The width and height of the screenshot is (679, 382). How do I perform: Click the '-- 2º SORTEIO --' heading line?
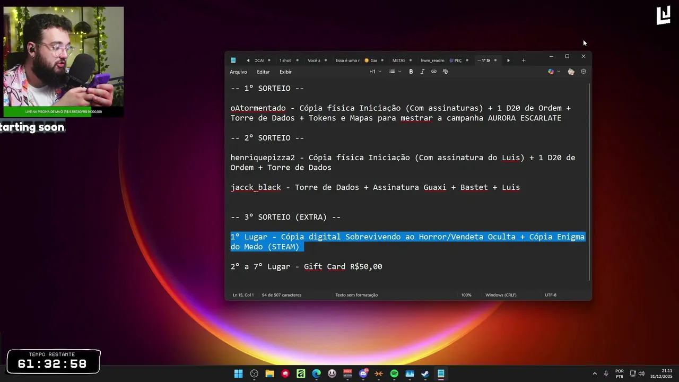267,138
